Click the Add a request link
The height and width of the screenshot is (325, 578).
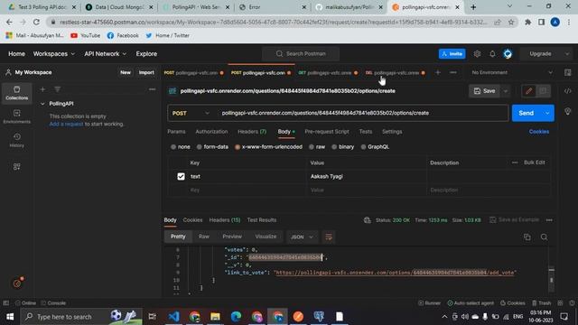[66, 124]
